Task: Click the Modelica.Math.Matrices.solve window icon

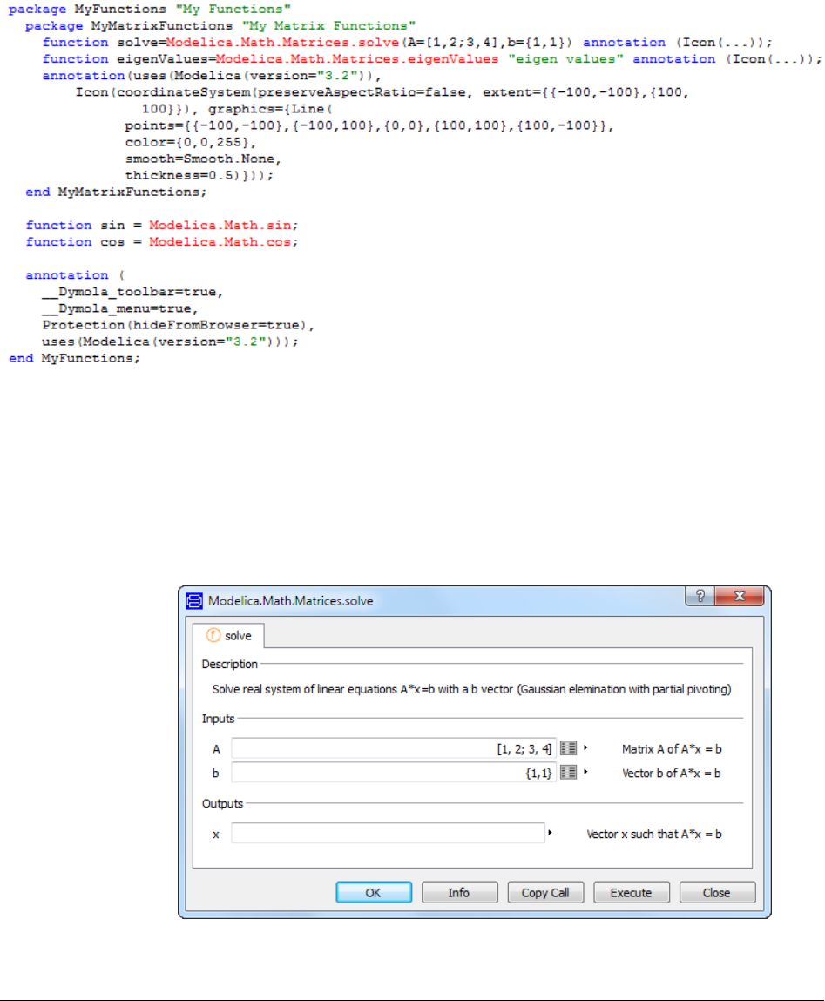Action: (x=194, y=601)
